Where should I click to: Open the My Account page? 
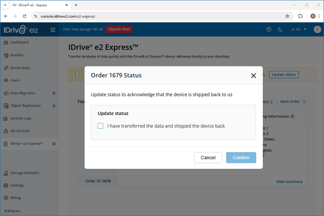20,131
